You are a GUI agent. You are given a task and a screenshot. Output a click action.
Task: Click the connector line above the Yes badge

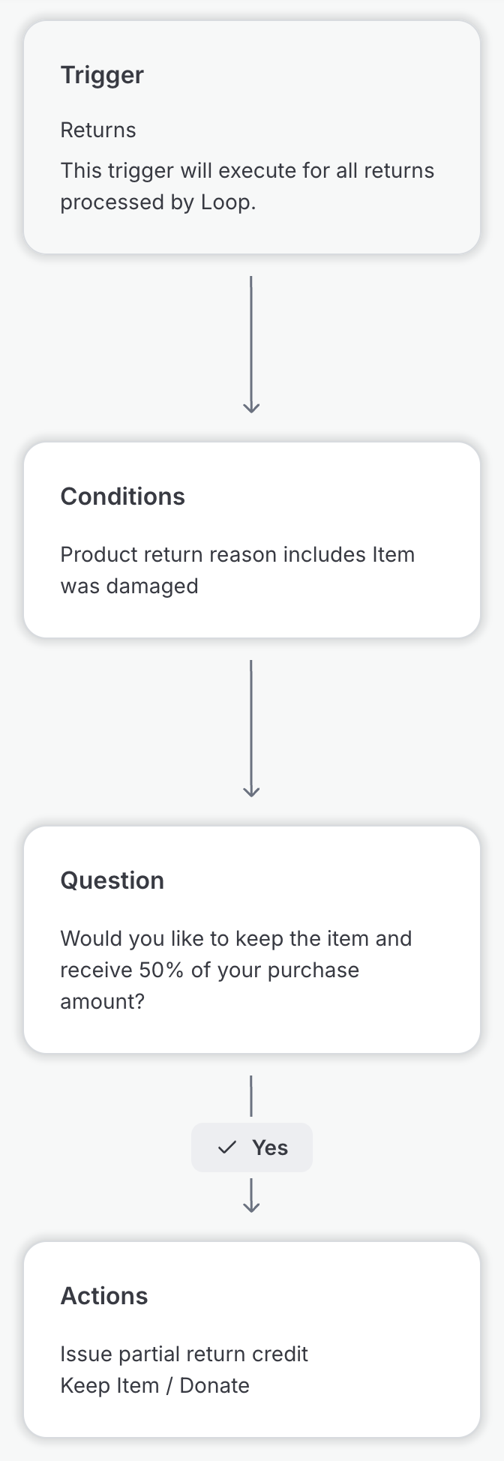tap(251, 1096)
